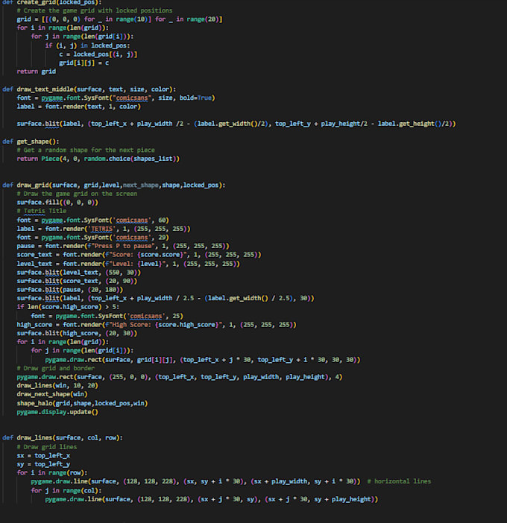
Task: Click the '# horizontal lines' trailing comment
Action: (399, 481)
